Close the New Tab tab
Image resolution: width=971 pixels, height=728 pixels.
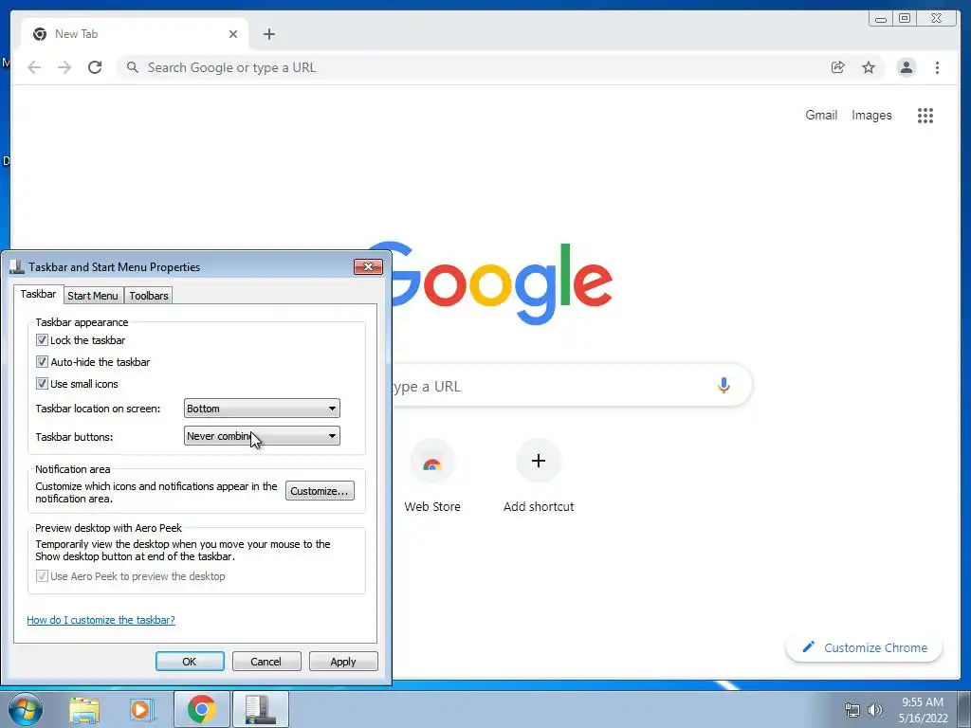click(x=233, y=34)
